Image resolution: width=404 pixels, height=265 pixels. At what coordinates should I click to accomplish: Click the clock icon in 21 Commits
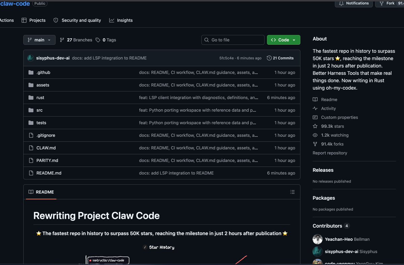[269, 58]
